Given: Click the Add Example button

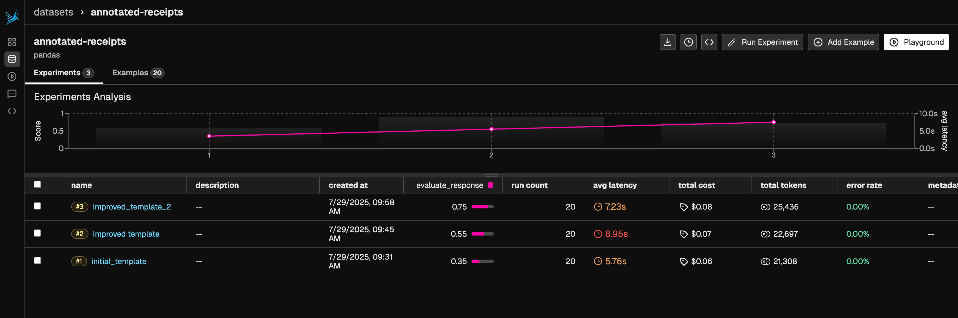Looking at the screenshot, I should tap(843, 42).
